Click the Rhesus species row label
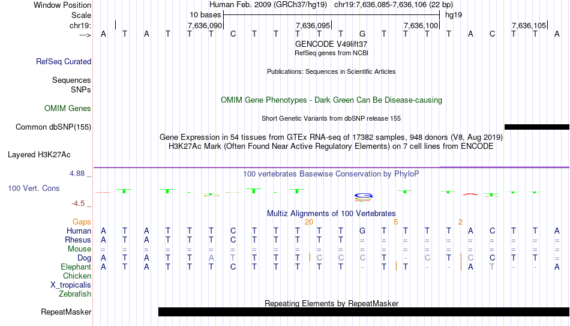The height and width of the screenshot is (326, 570). (78, 240)
